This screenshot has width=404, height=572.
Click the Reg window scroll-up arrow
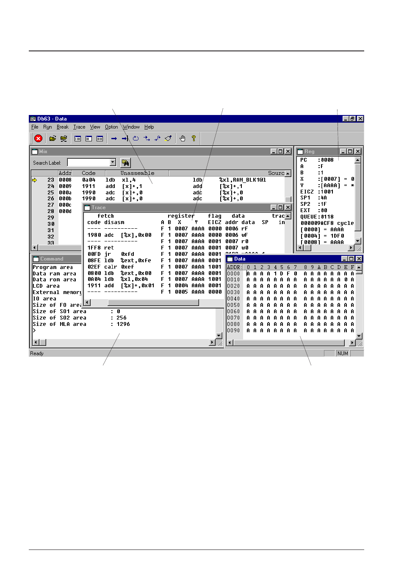(x=358, y=160)
